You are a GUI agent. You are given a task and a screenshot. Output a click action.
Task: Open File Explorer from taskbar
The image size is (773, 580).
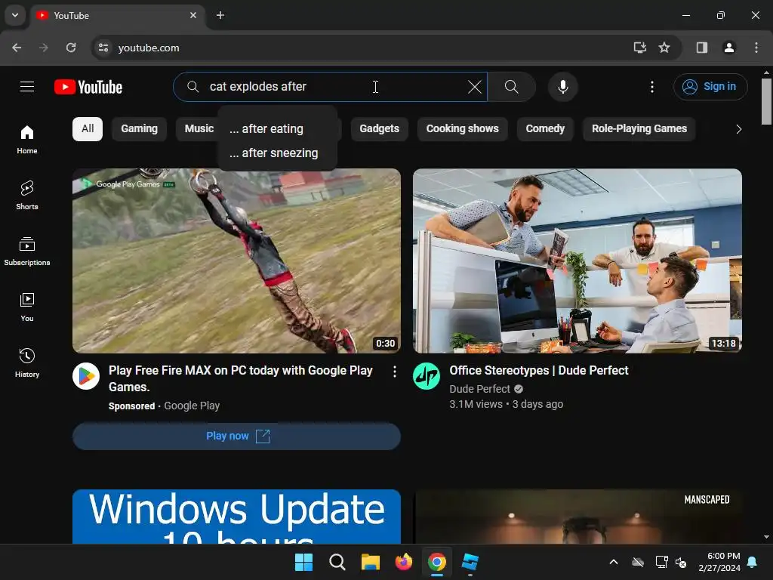click(370, 562)
